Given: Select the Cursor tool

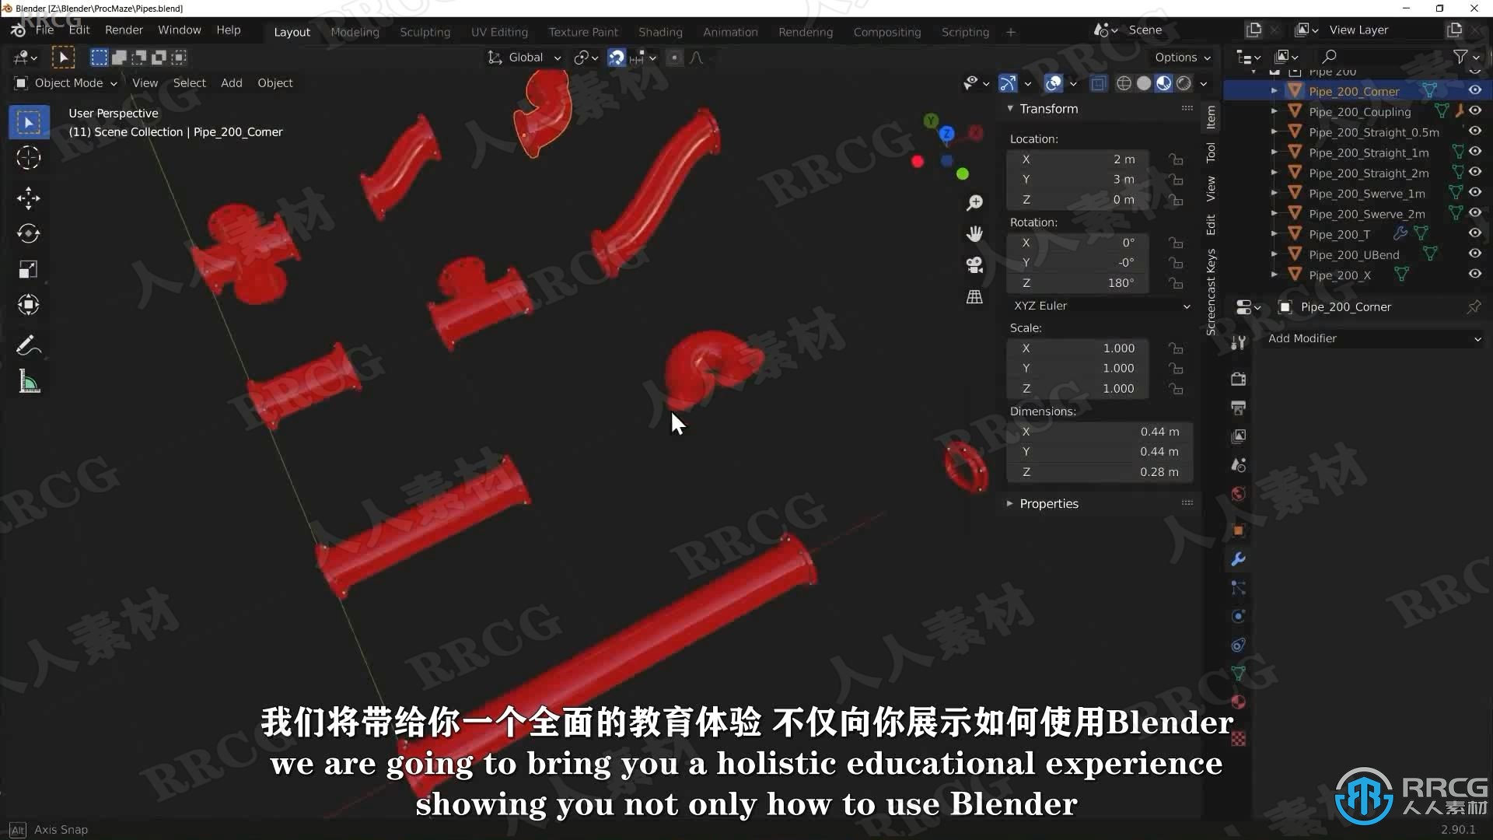Looking at the screenshot, I should tap(29, 158).
